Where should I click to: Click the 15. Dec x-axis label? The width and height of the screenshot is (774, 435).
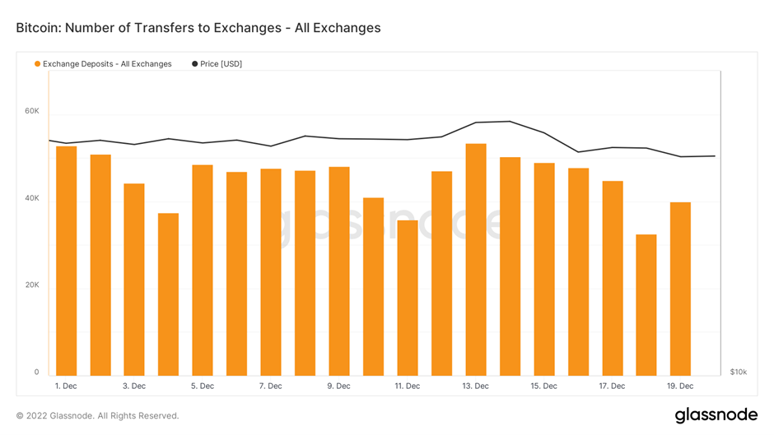point(544,386)
